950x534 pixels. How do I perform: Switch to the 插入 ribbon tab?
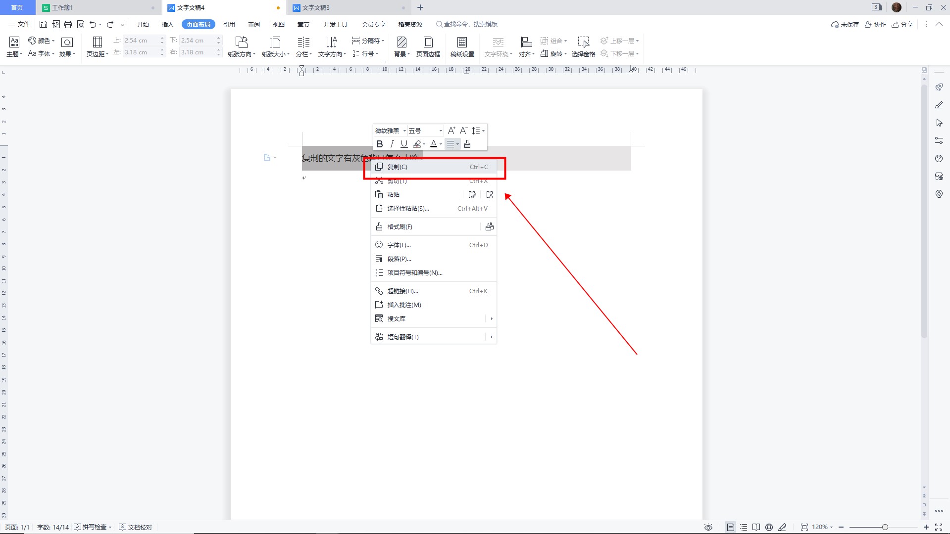coord(168,24)
